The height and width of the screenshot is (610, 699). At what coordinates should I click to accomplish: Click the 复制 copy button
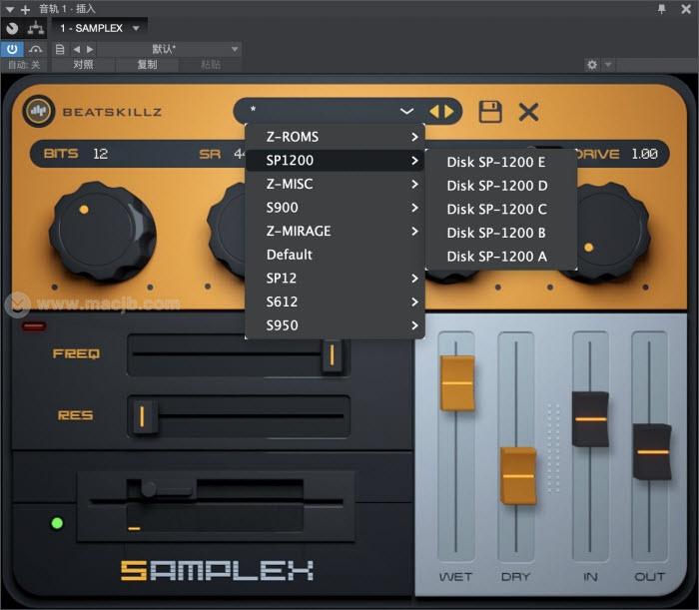click(x=147, y=65)
